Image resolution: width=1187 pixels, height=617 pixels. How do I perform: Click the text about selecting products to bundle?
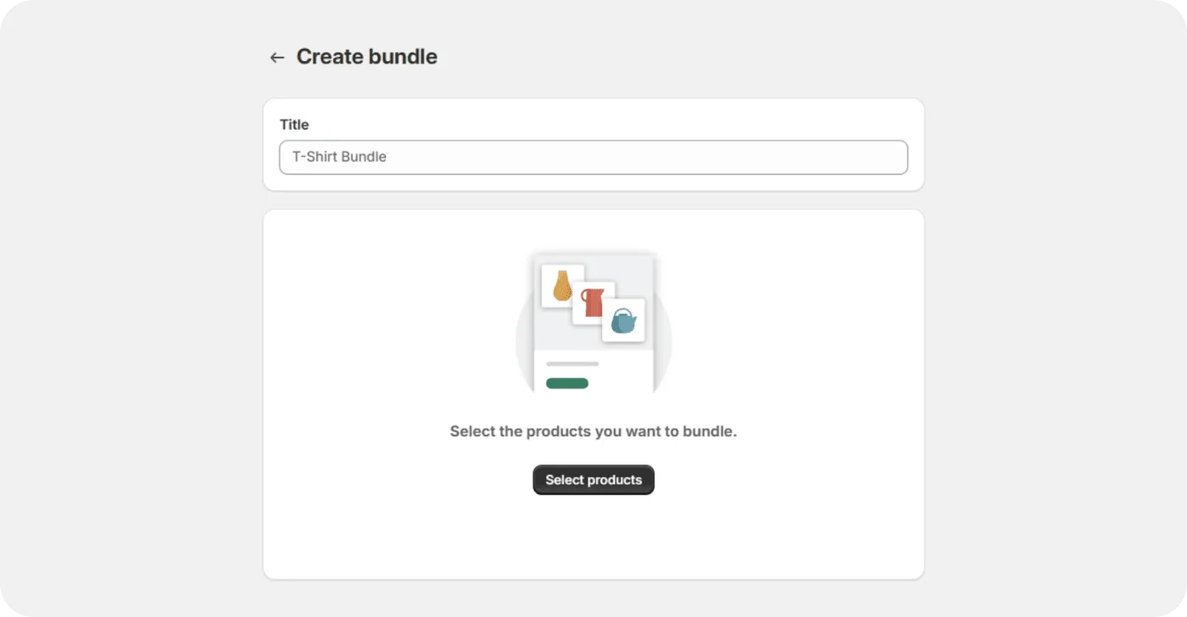tap(593, 431)
